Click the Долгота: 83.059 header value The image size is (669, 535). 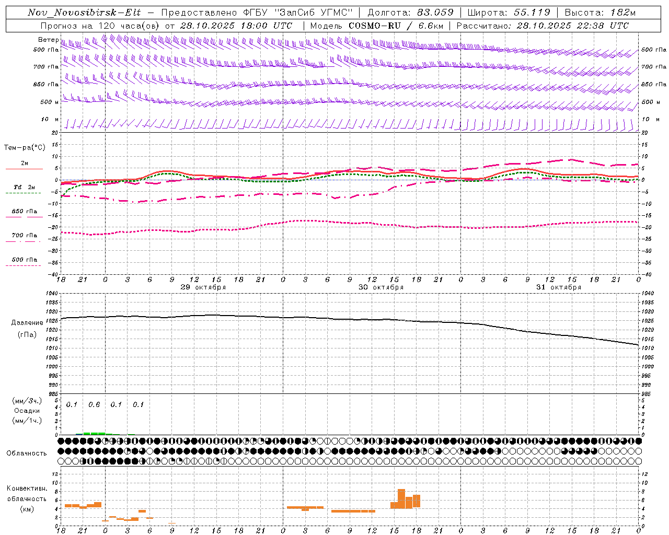[x=411, y=13]
